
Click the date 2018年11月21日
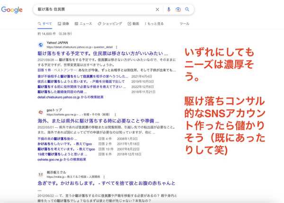click(143, 92)
